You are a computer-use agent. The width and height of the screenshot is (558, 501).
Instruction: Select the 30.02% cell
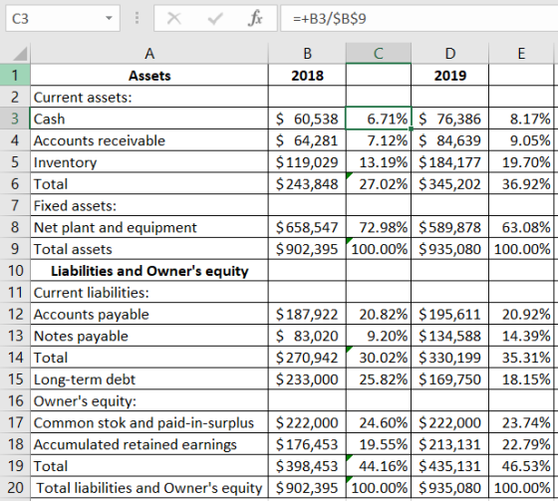tap(379, 358)
